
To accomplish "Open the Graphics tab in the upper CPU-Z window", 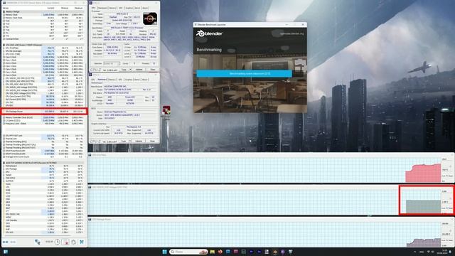I will click(129, 8).
